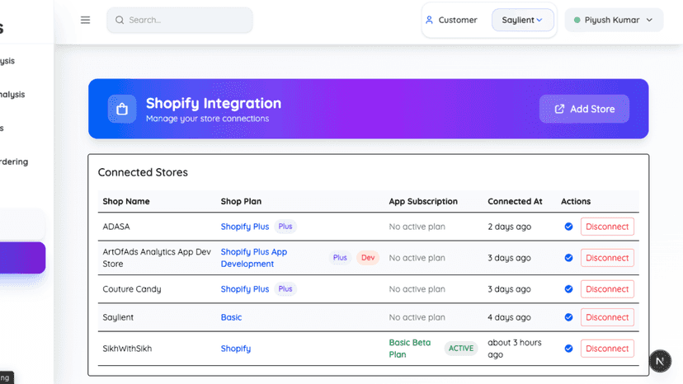Open the Piyush Kumar account menu
The height and width of the screenshot is (384, 683).
(x=614, y=20)
